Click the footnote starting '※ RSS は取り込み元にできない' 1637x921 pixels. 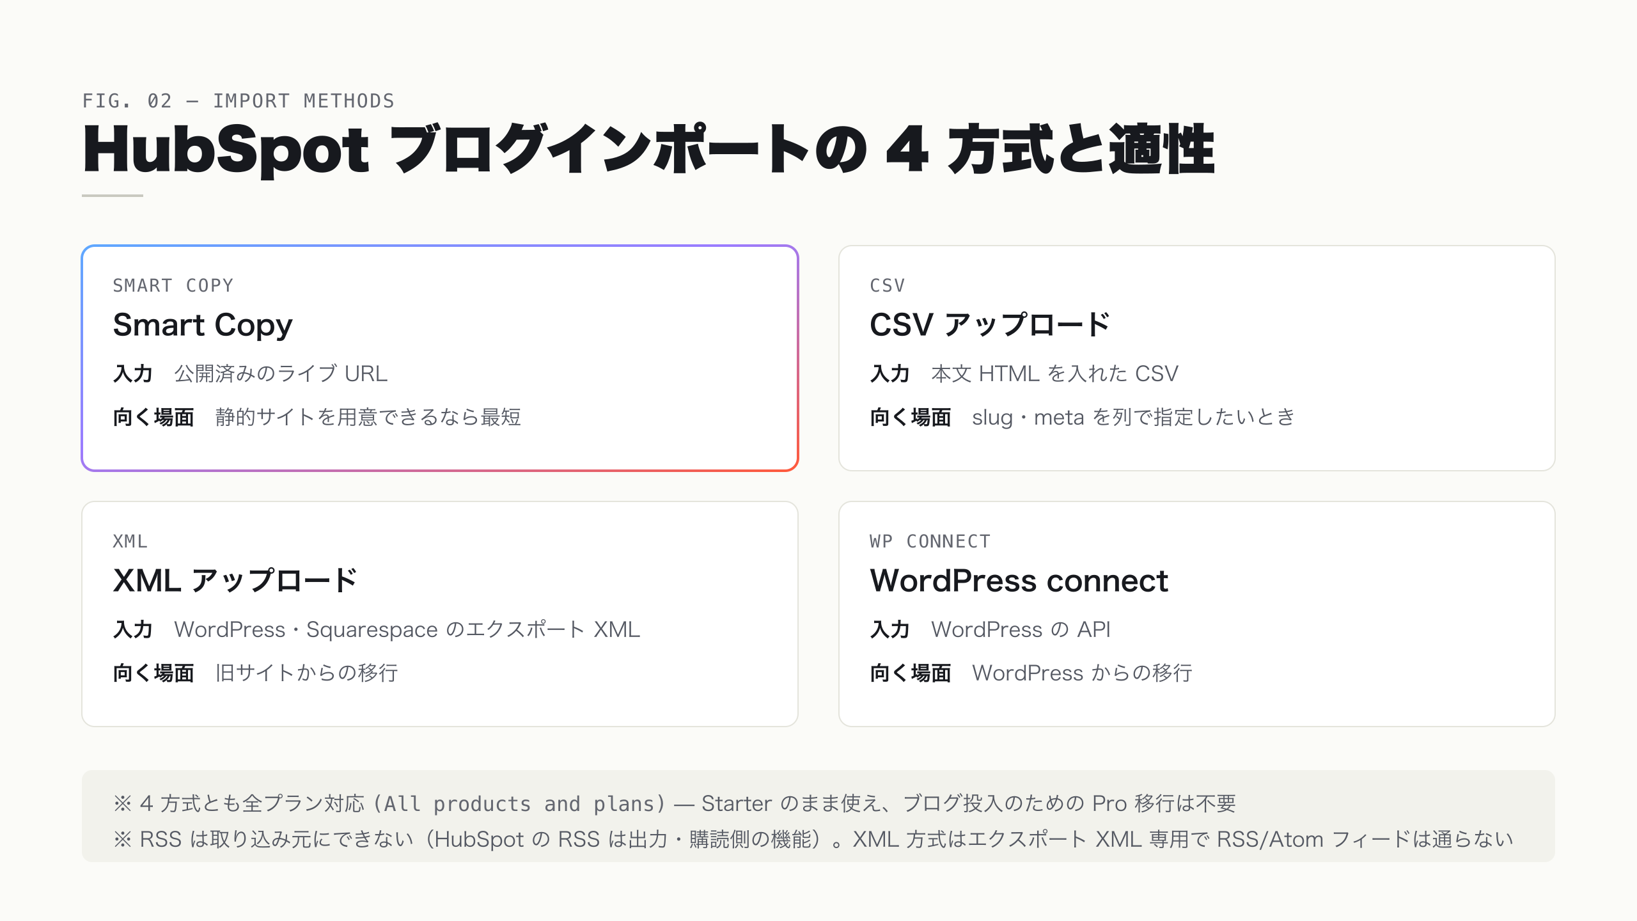(813, 839)
